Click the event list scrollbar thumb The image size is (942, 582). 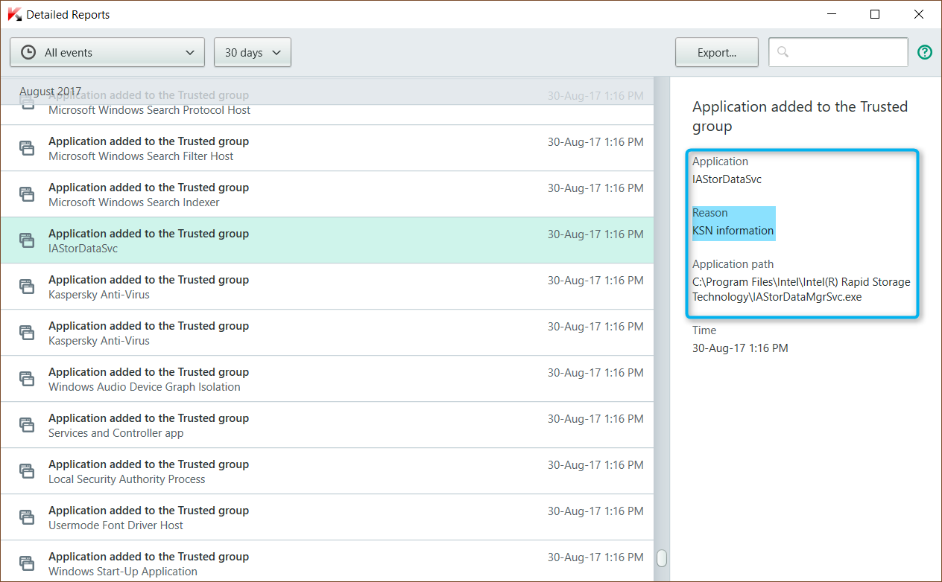click(661, 558)
